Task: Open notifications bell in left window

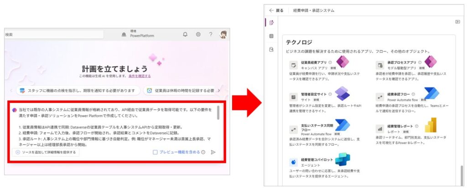Action: tap(185, 35)
